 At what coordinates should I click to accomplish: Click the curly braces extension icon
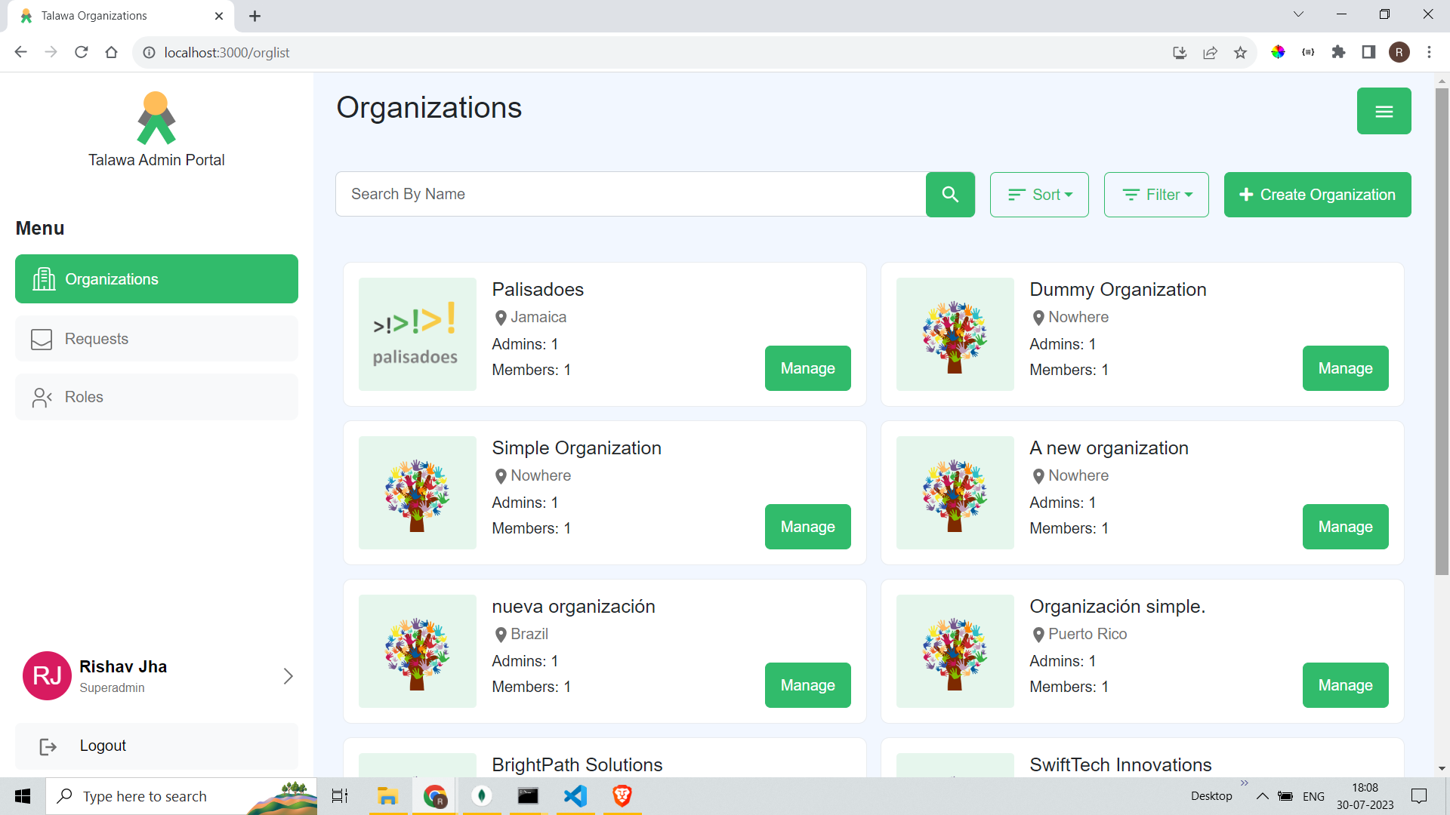click(1308, 52)
